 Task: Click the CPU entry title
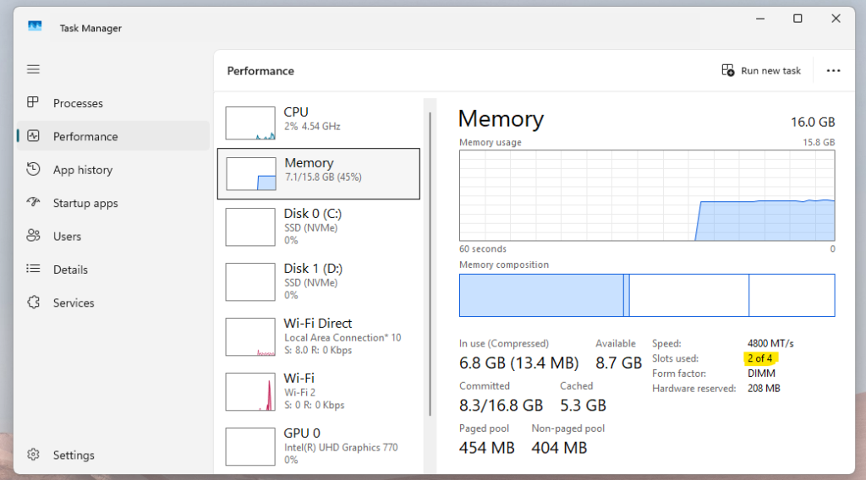296,112
